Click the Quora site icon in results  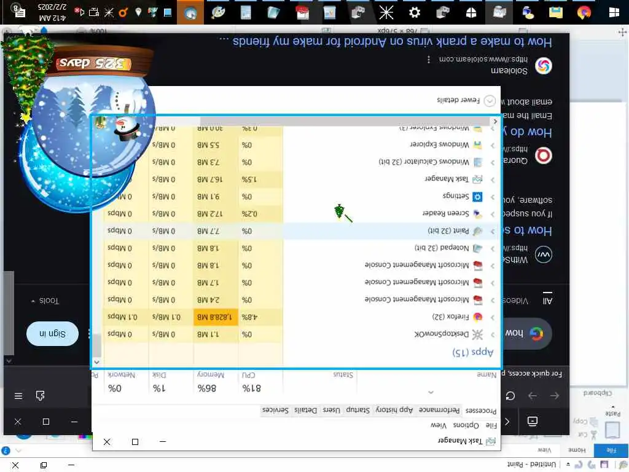[x=543, y=155]
